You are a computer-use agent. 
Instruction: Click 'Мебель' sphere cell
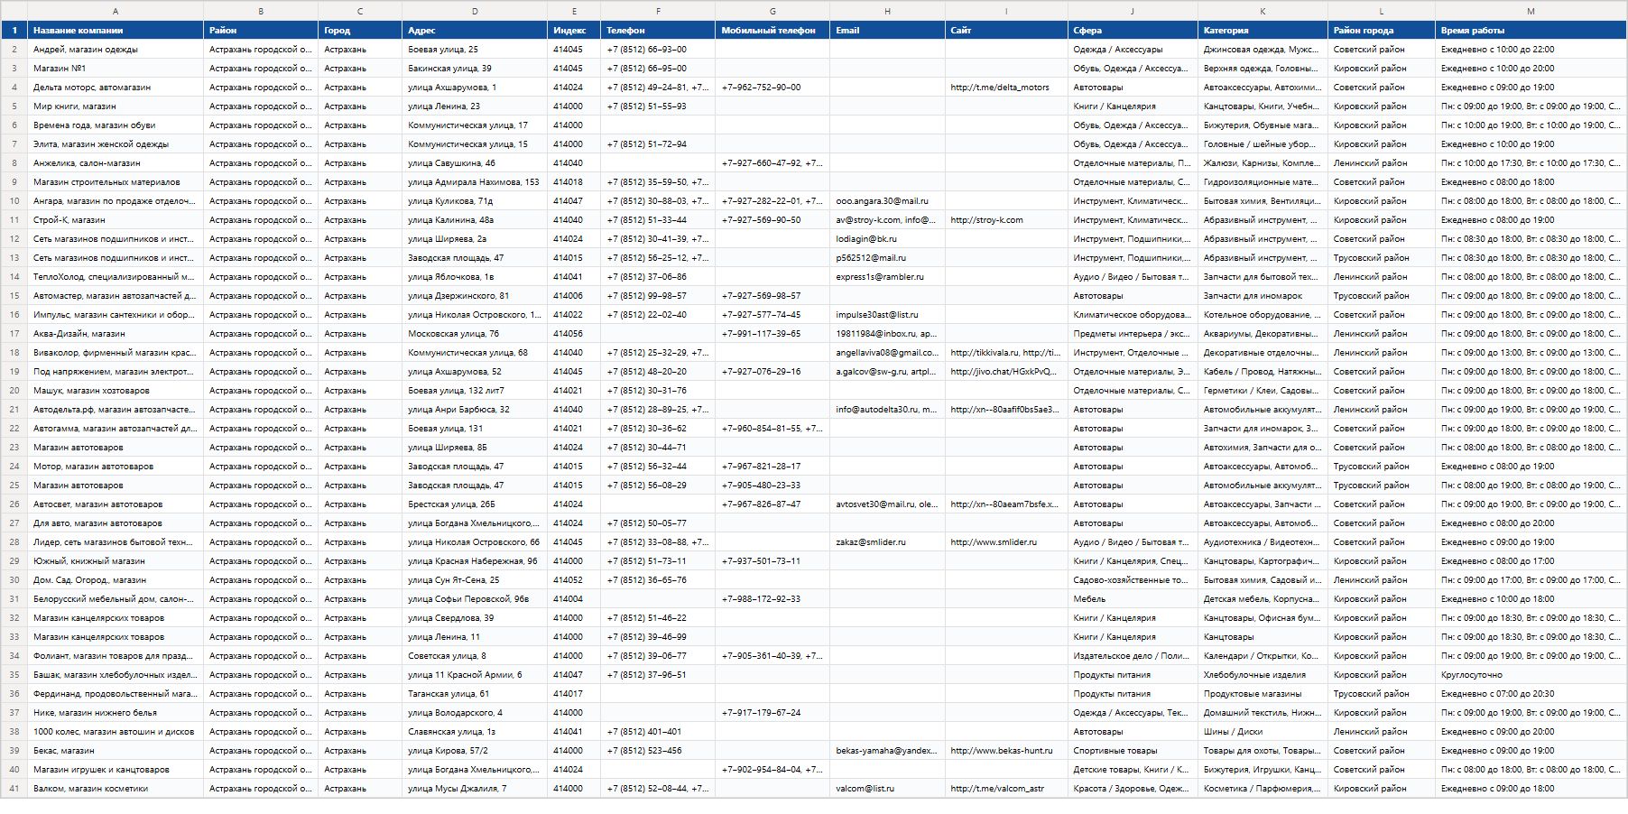point(1133,599)
